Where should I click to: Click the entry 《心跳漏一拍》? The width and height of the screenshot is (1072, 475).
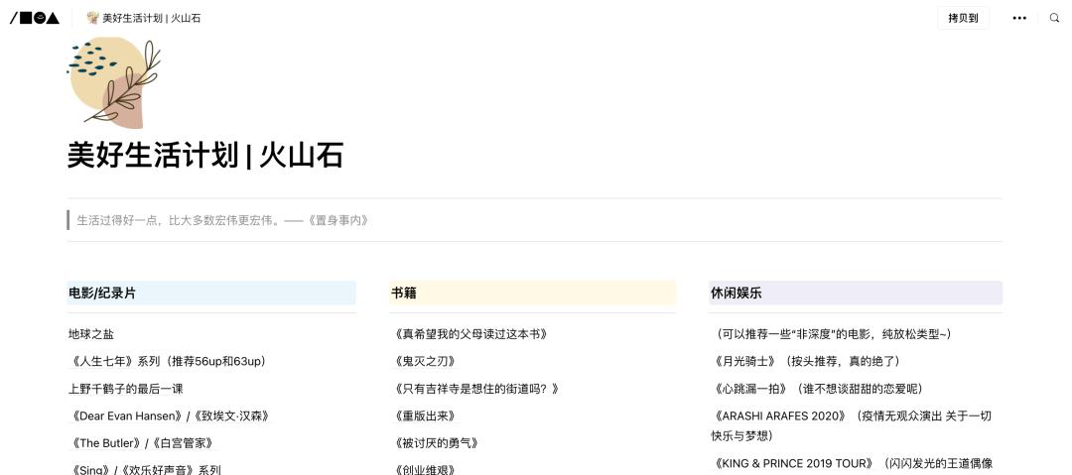click(x=819, y=388)
